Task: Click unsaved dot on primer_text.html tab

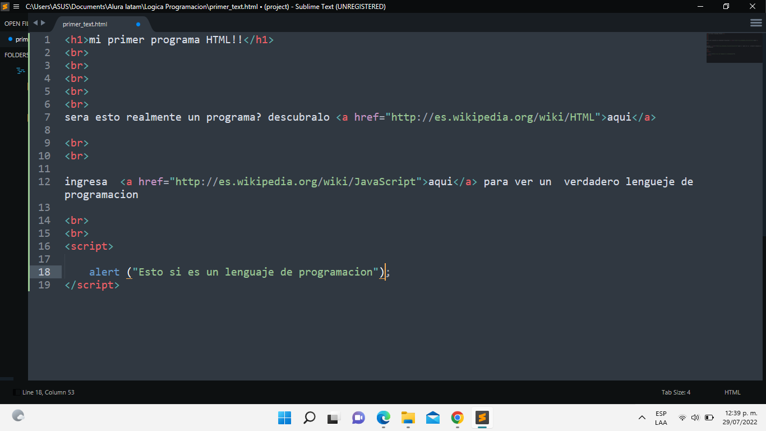Action: pyautogui.click(x=139, y=24)
